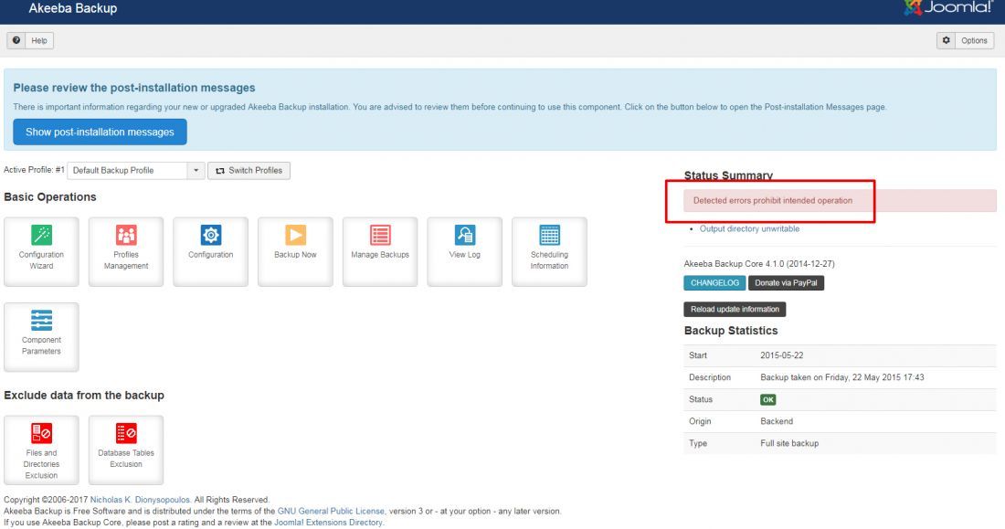Start Backup Now
The height and width of the screenshot is (529, 1005).
(295, 251)
